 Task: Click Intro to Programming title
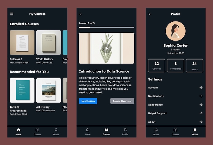click(18, 109)
